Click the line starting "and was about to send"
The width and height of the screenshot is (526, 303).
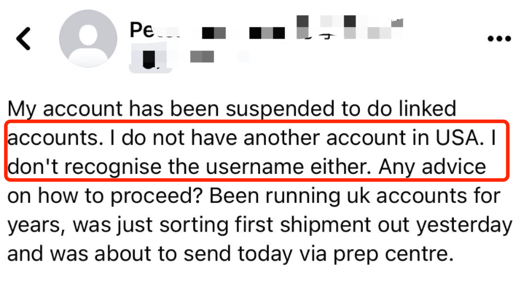click(x=230, y=254)
